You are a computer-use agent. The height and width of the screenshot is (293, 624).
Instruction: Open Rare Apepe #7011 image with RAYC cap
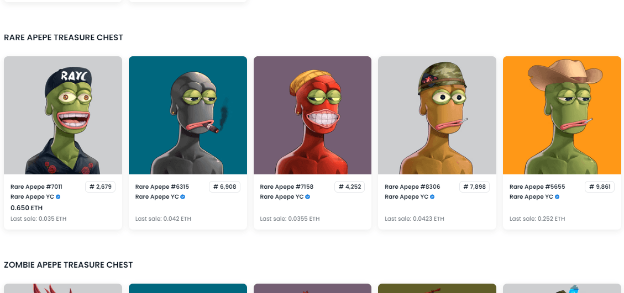point(63,115)
